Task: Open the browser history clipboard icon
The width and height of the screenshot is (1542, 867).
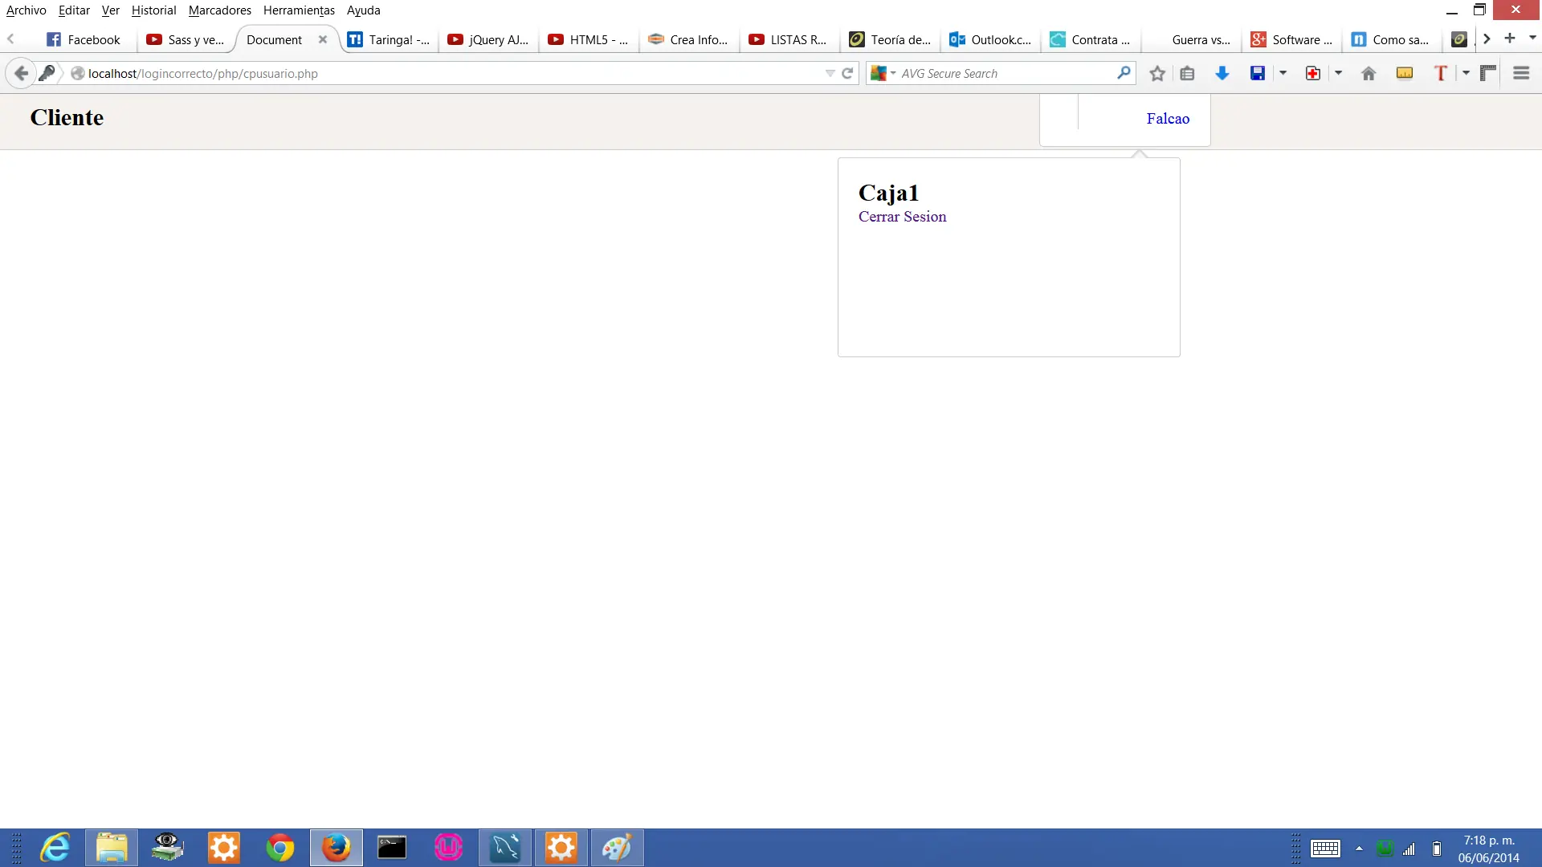Action: [x=1188, y=73]
